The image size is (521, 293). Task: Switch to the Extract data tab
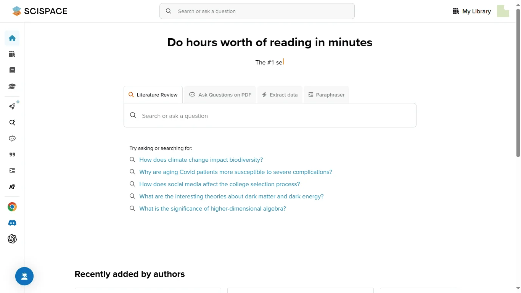[280, 95]
